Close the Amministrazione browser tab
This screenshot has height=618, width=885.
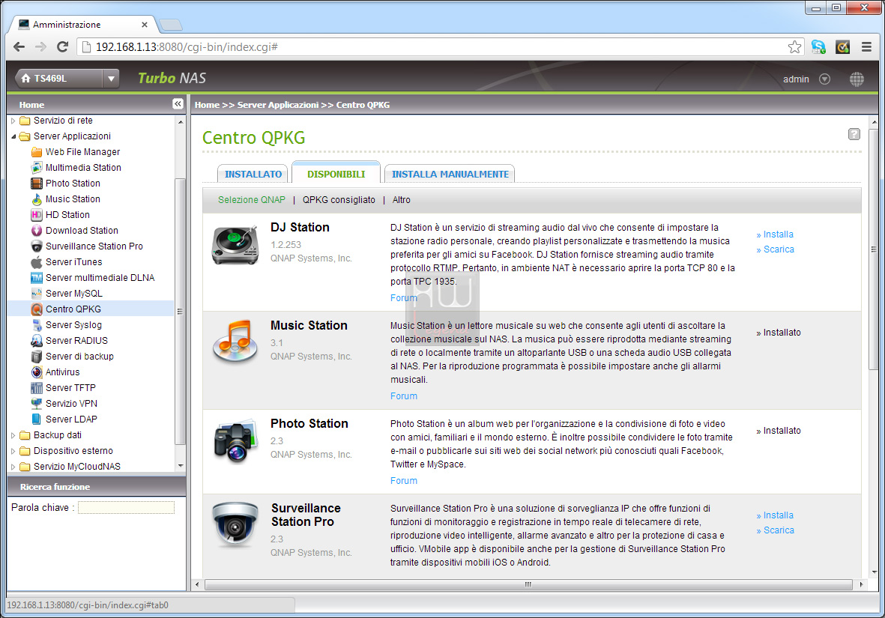(x=145, y=24)
